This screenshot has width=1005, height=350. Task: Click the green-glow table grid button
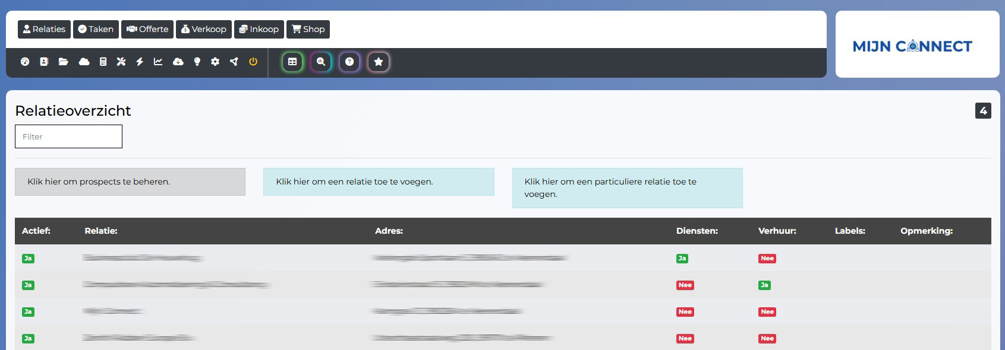point(292,62)
